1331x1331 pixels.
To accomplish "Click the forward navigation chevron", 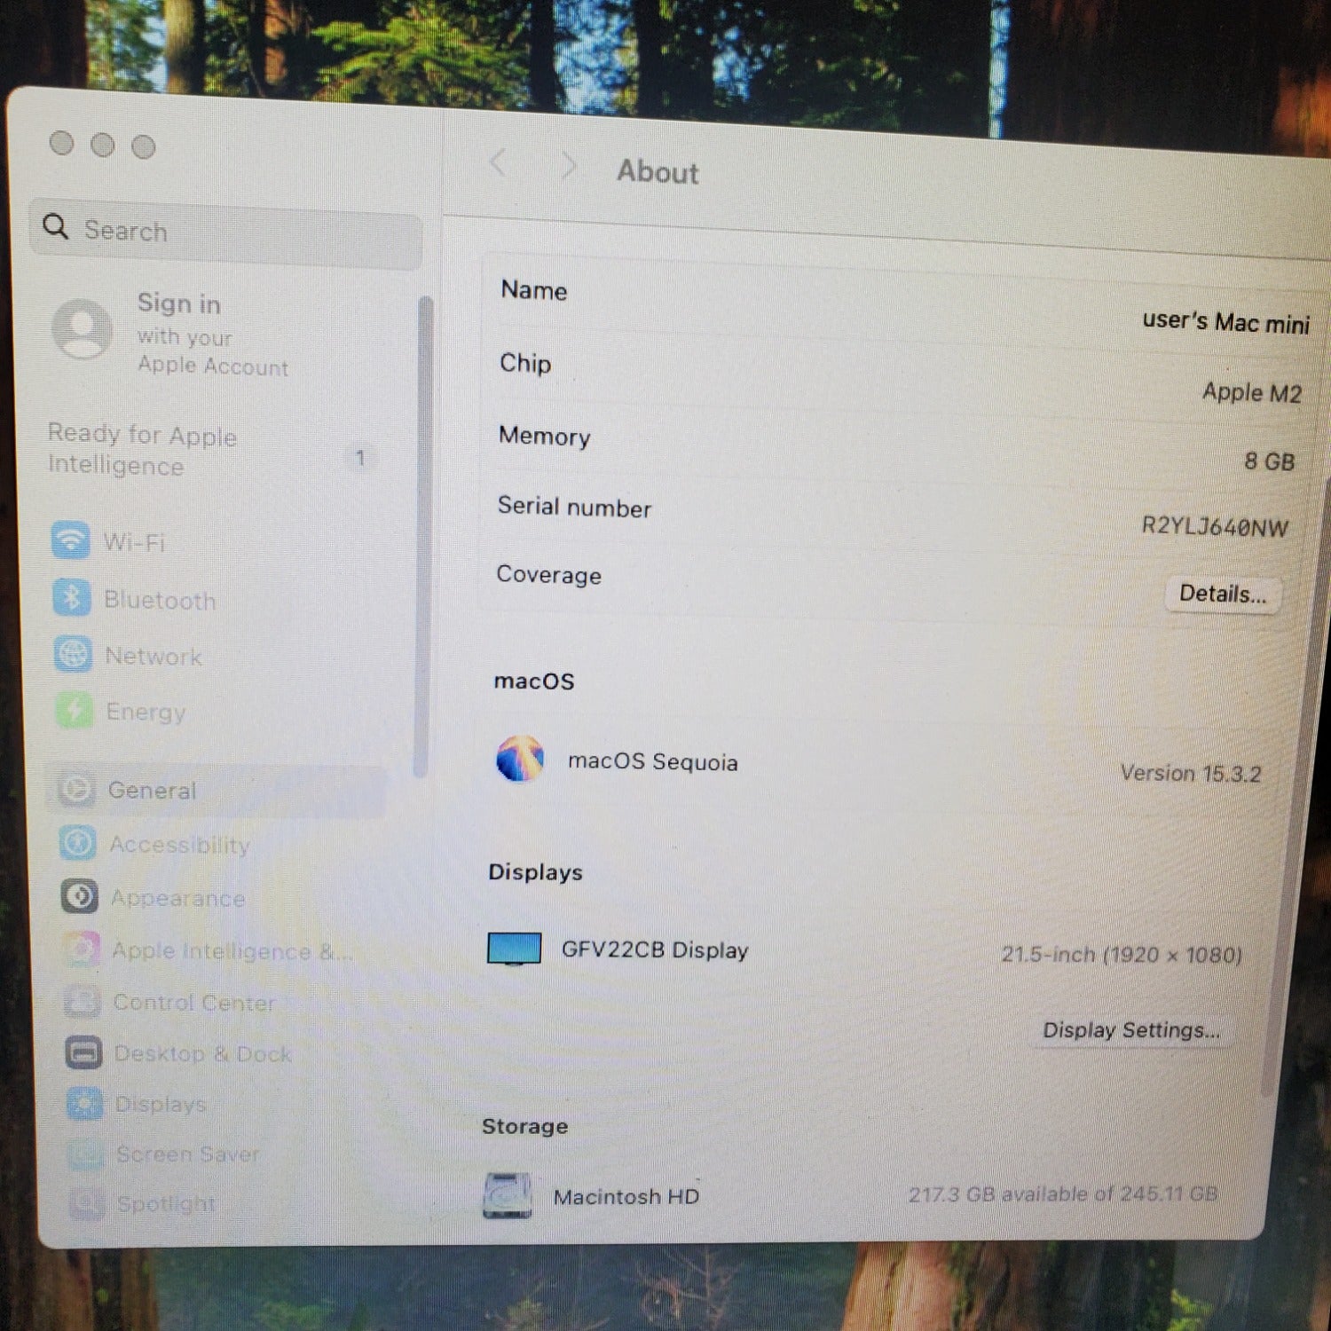I will click(569, 167).
